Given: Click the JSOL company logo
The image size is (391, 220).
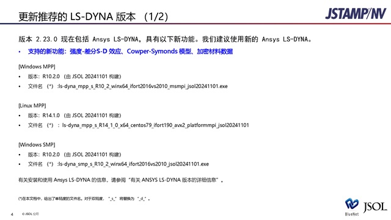Looking at the screenshot, I should coord(375,207).
